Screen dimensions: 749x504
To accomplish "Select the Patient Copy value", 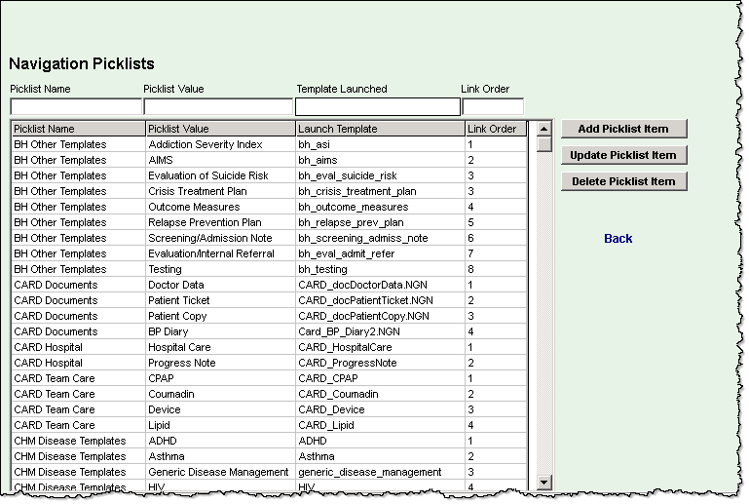I will pyautogui.click(x=220, y=316).
